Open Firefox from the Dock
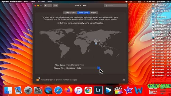 (68, 90)
